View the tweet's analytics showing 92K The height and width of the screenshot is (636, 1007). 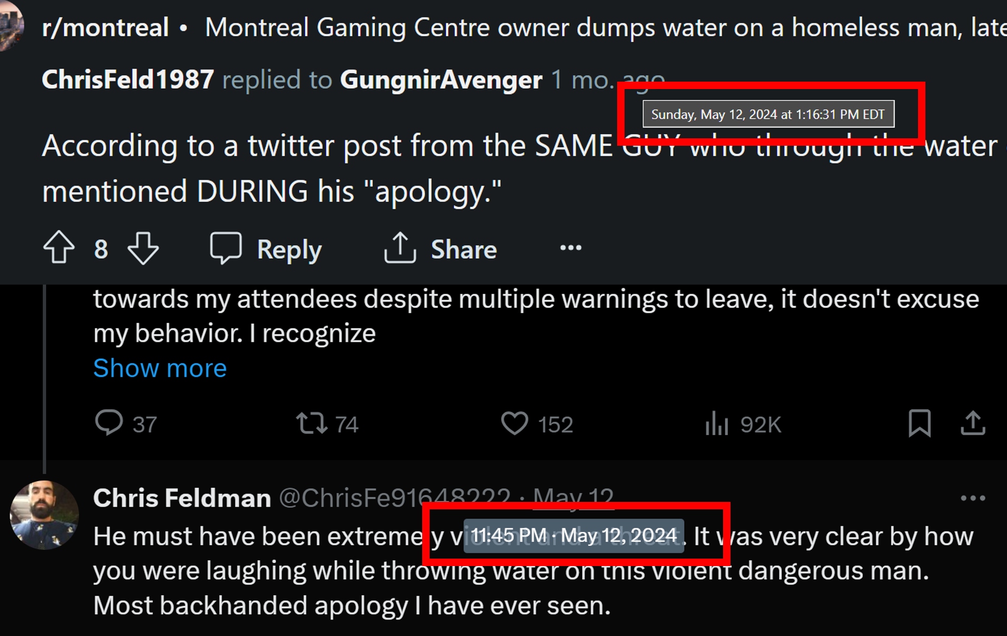pos(717,423)
